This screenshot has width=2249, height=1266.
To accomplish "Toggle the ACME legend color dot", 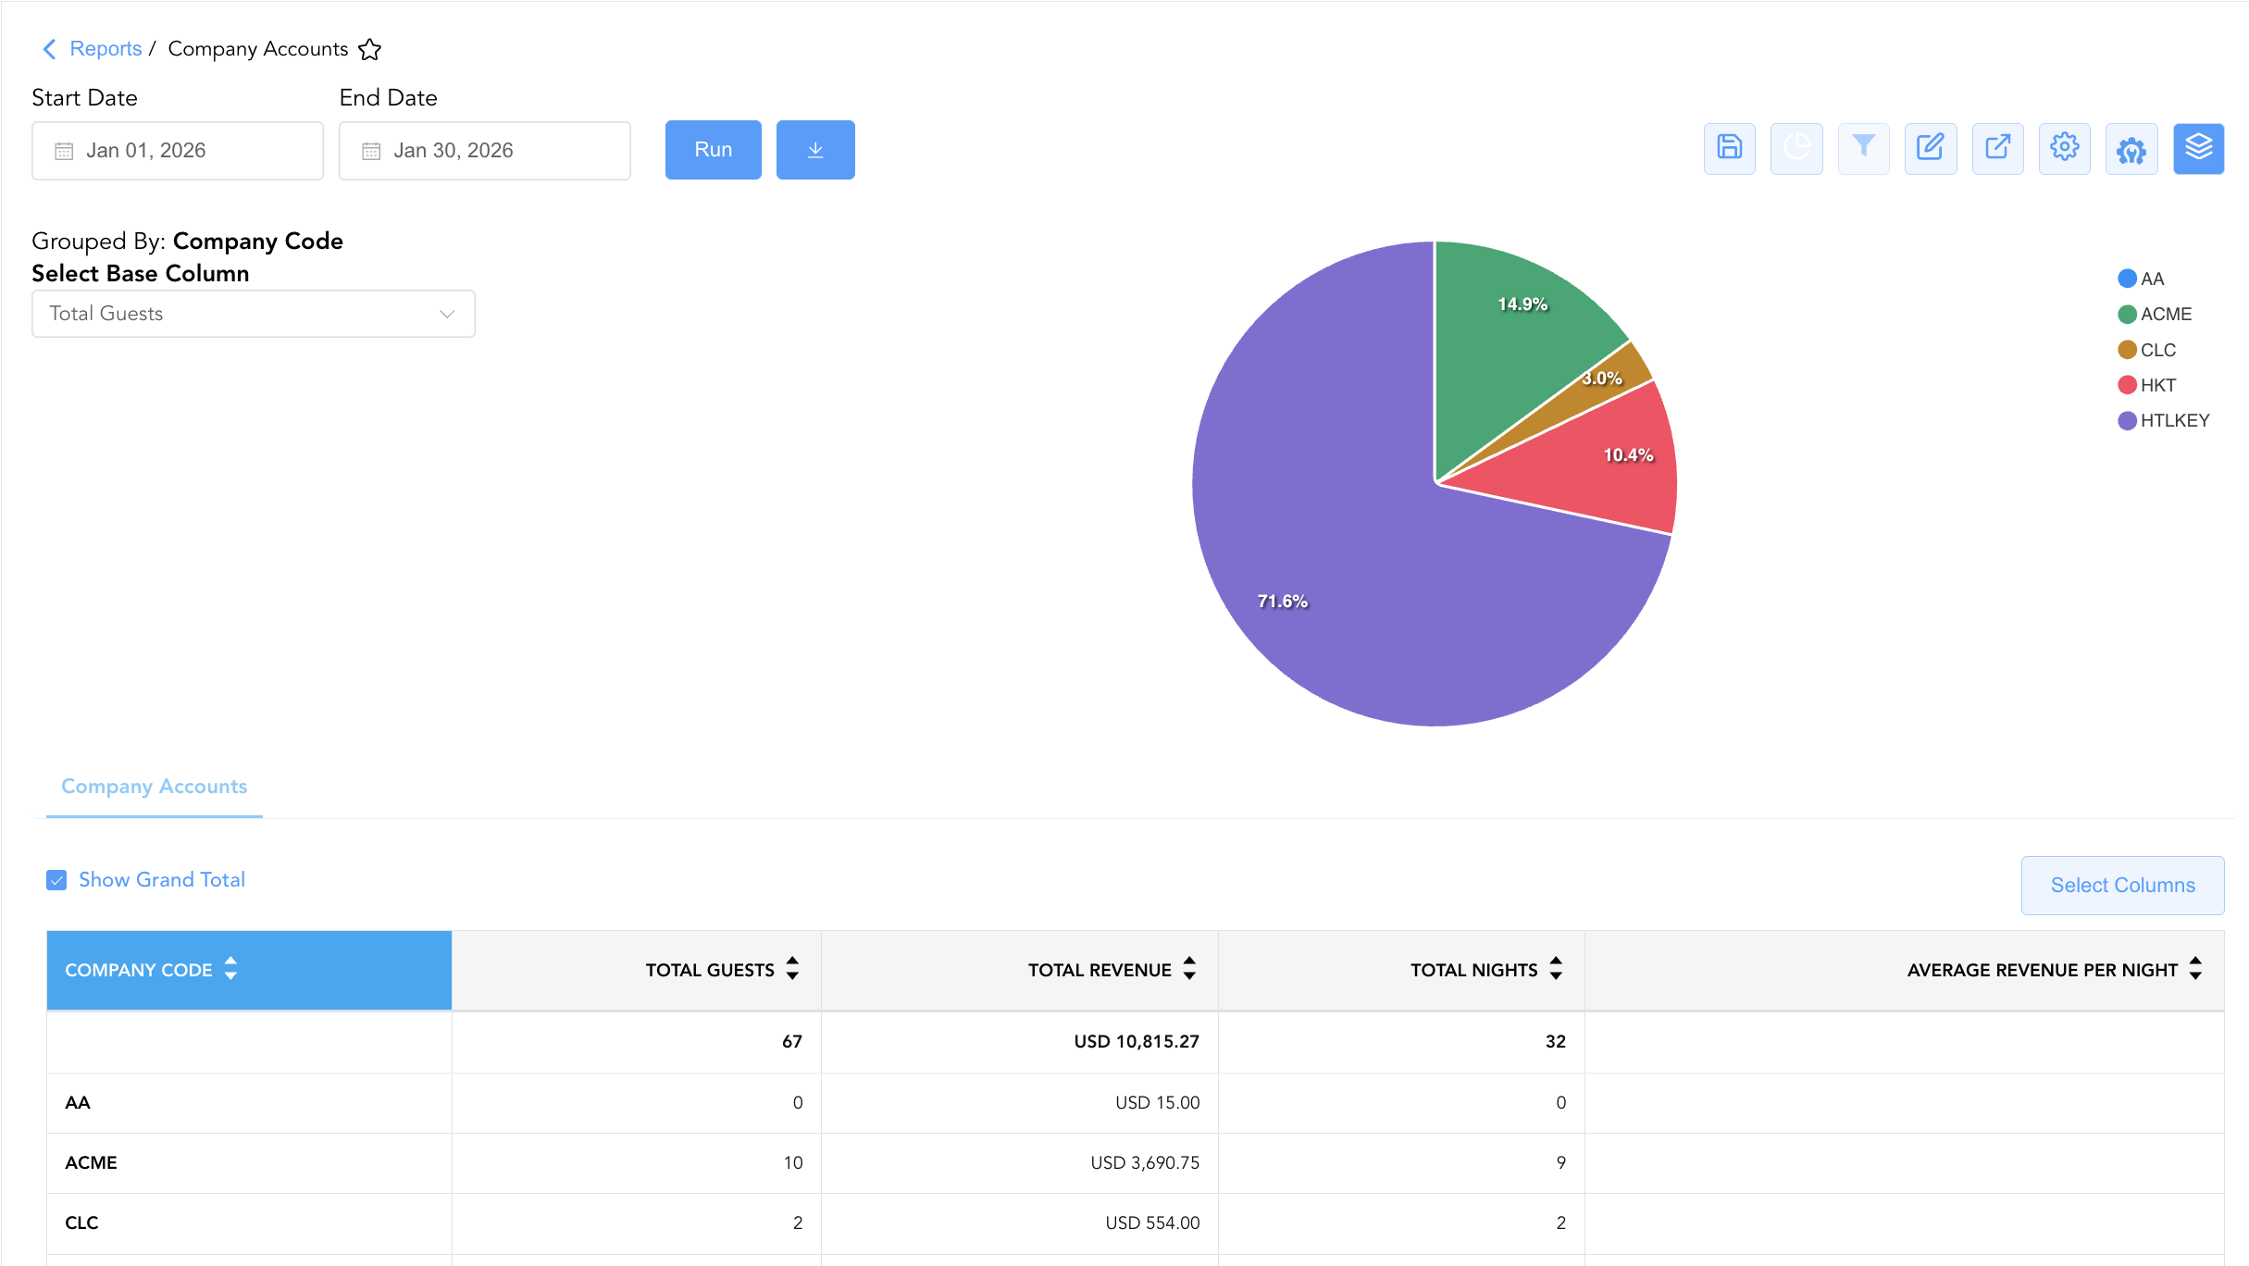I will (x=2128, y=315).
